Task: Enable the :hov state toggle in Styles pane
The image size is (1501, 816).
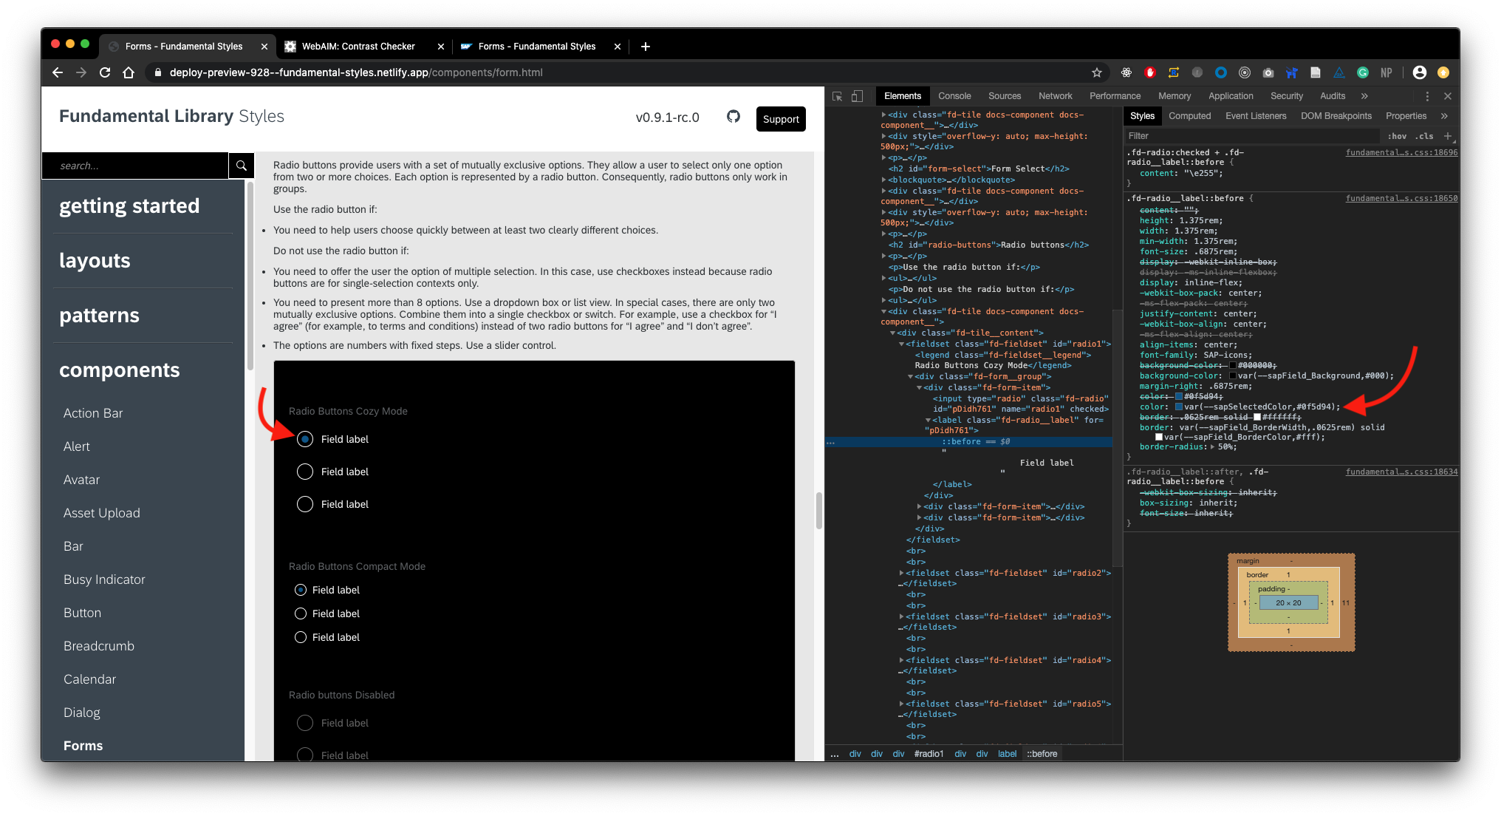Action: tap(1397, 136)
